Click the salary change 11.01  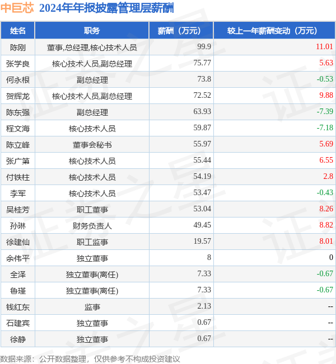click(x=324, y=46)
